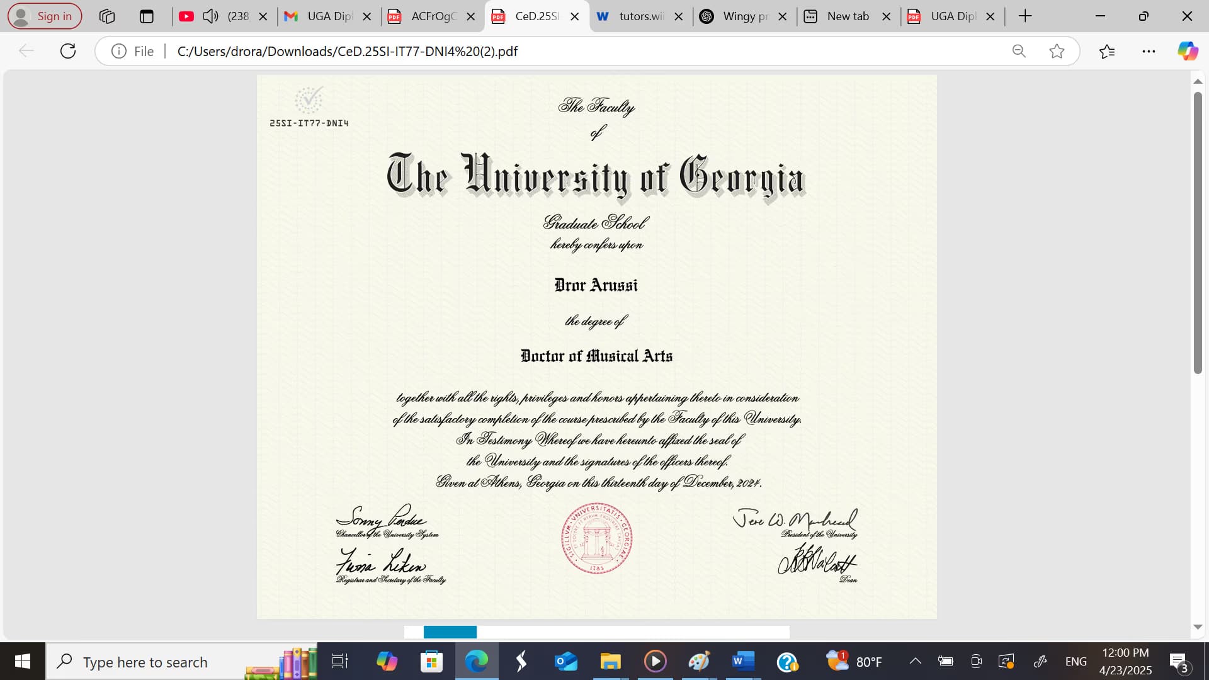Screen dimensions: 1209x680
Task: Open Microsoft Word from the taskbar
Action: (x=742, y=661)
